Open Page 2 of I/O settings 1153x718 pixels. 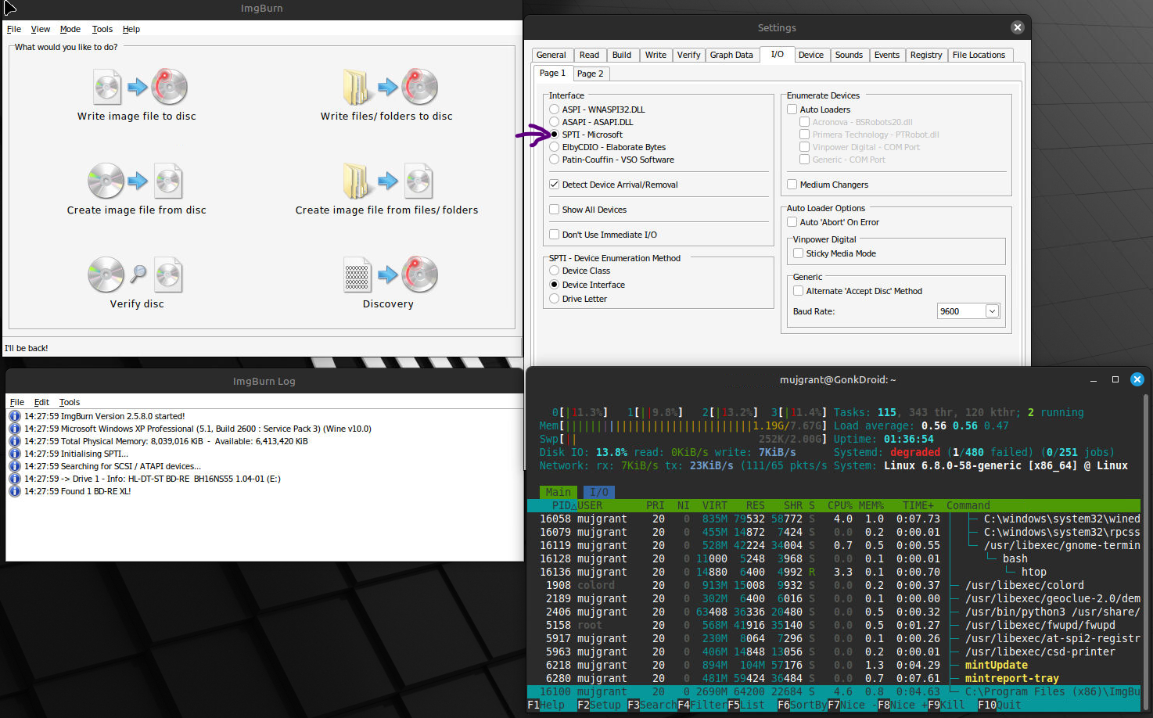click(x=591, y=74)
